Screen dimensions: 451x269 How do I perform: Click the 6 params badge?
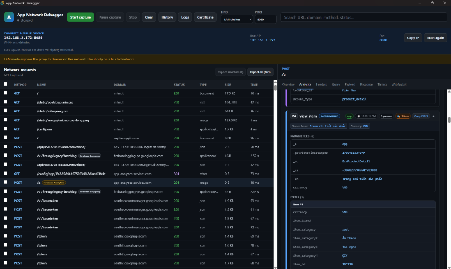tap(386, 116)
